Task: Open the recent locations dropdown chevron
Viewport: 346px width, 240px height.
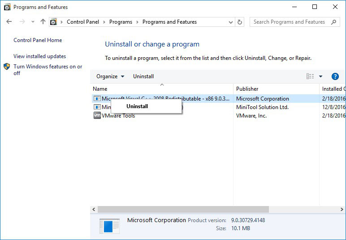Action: coord(33,22)
